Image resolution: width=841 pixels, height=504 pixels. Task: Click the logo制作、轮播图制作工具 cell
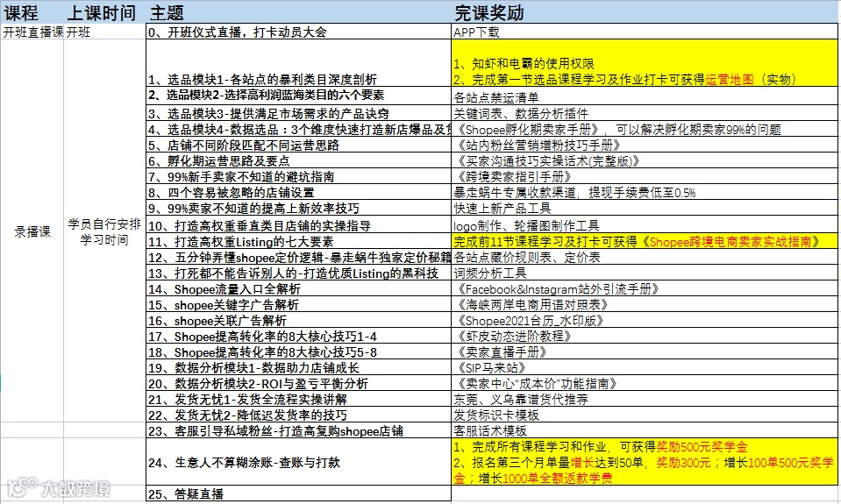click(645, 224)
